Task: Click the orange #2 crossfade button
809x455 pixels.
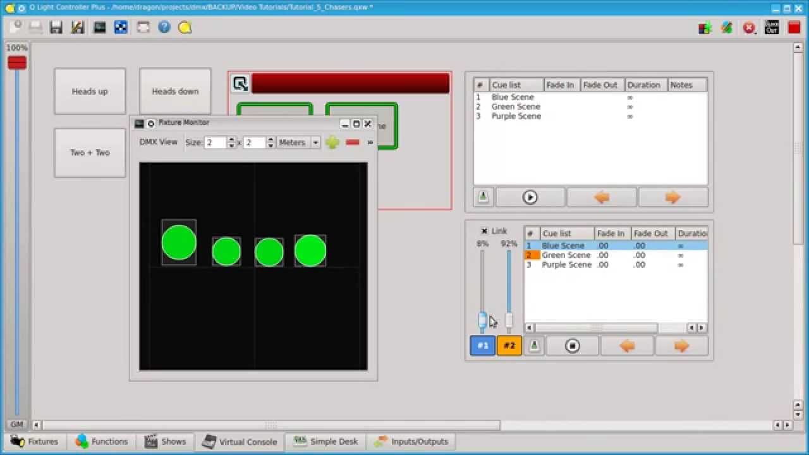Action: (509, 346)
